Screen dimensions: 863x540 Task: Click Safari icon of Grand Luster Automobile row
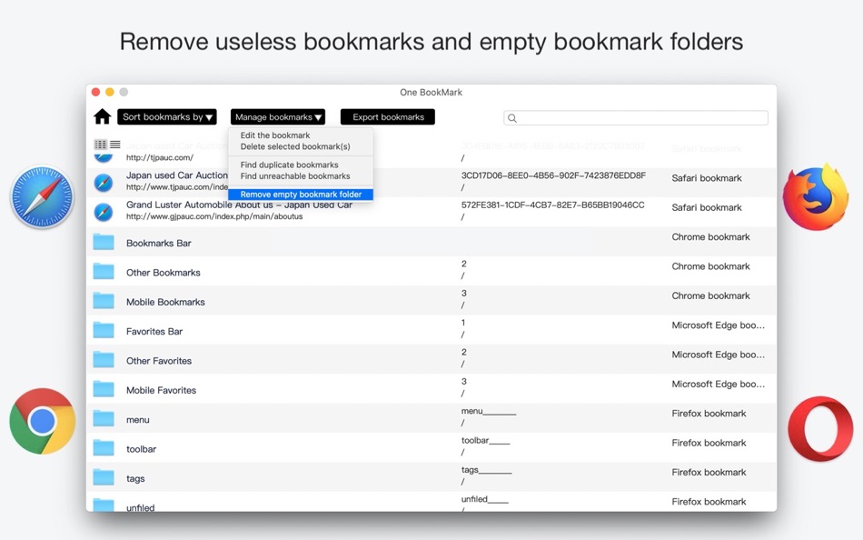104,212
